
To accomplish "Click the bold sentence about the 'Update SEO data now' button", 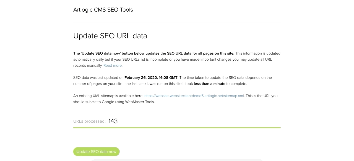I will click(x=154, y=53).
